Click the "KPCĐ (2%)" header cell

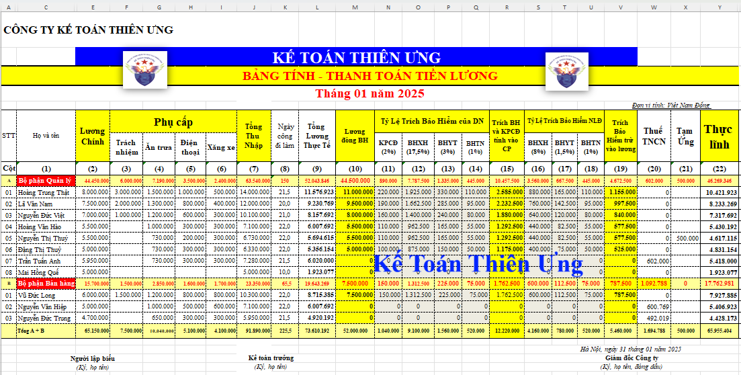pos(388,147)
